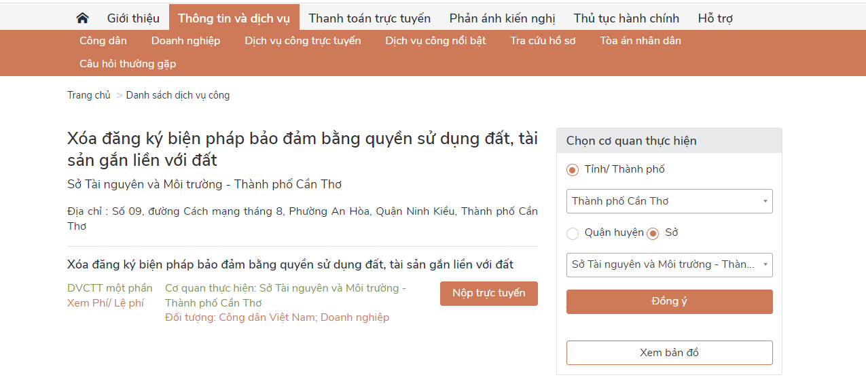Go to Thanh toán trực tuyến menu
Screen dimensions: 866x382
(x=369, y=18)
